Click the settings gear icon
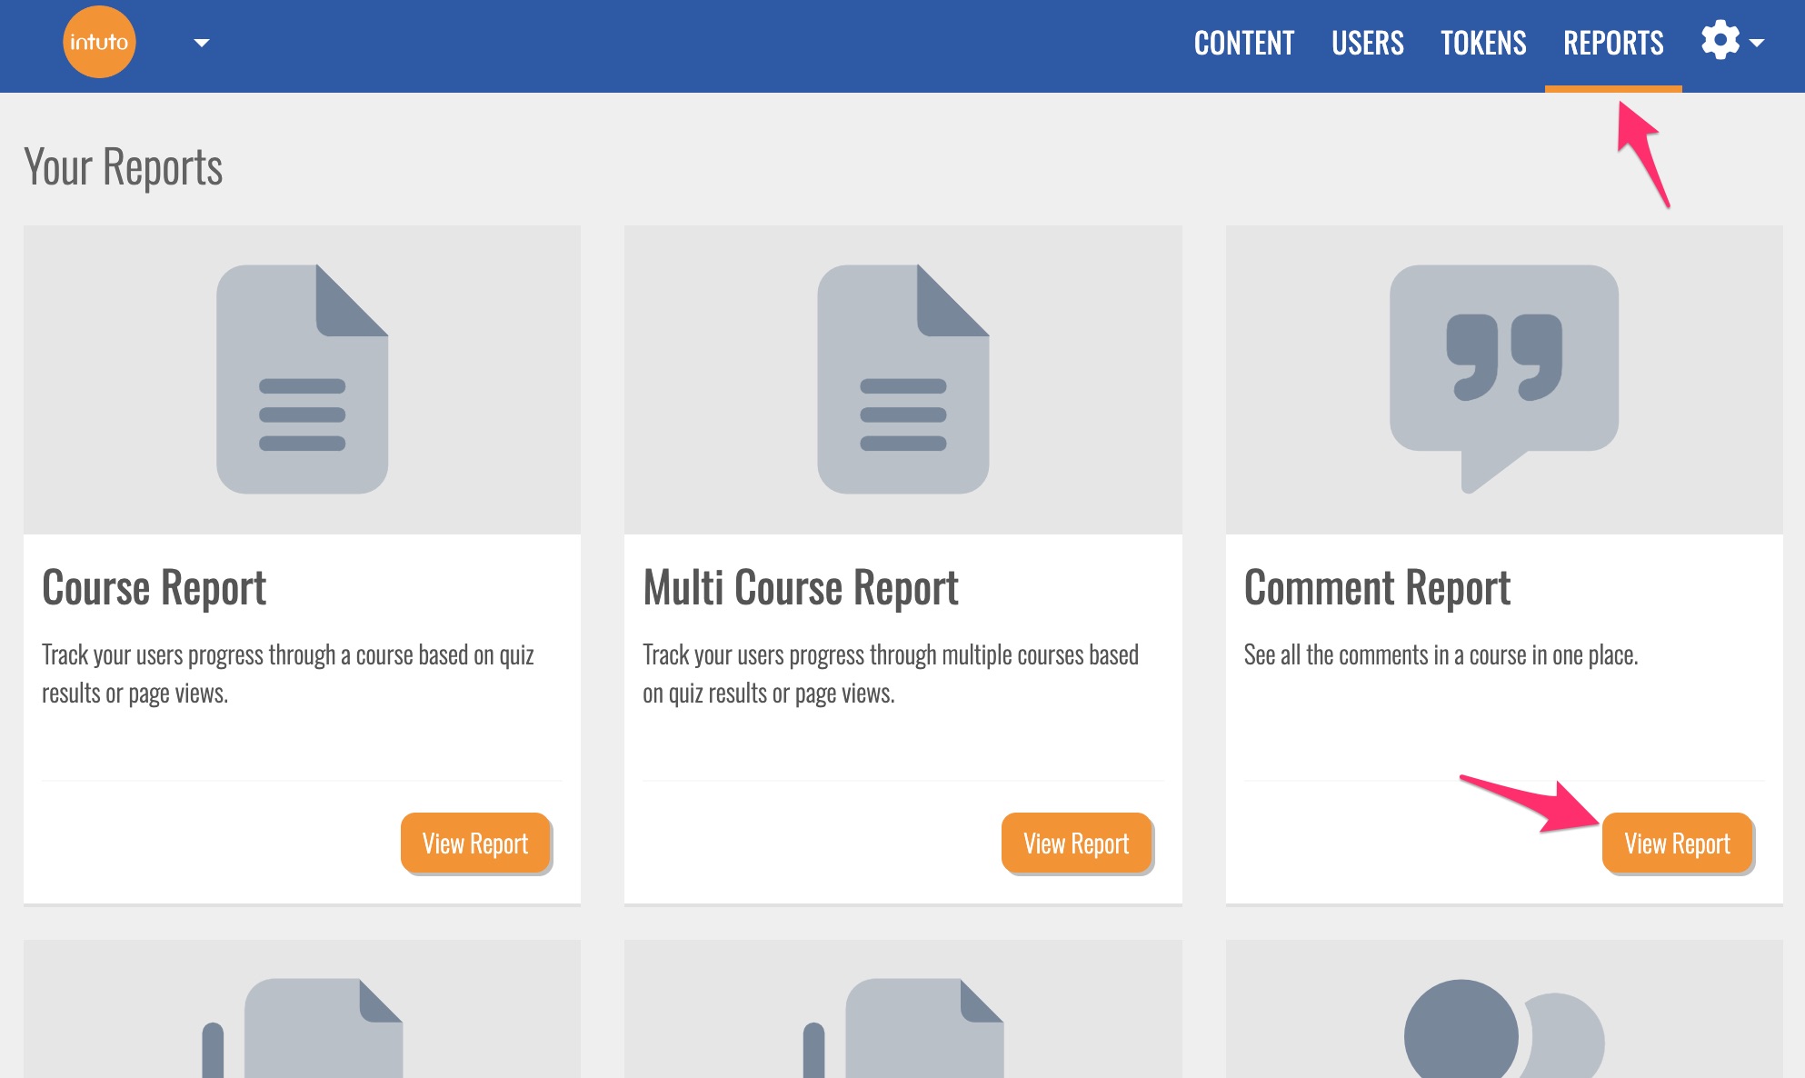This screenshot has height=1078, width=1805. point(1720,41)
